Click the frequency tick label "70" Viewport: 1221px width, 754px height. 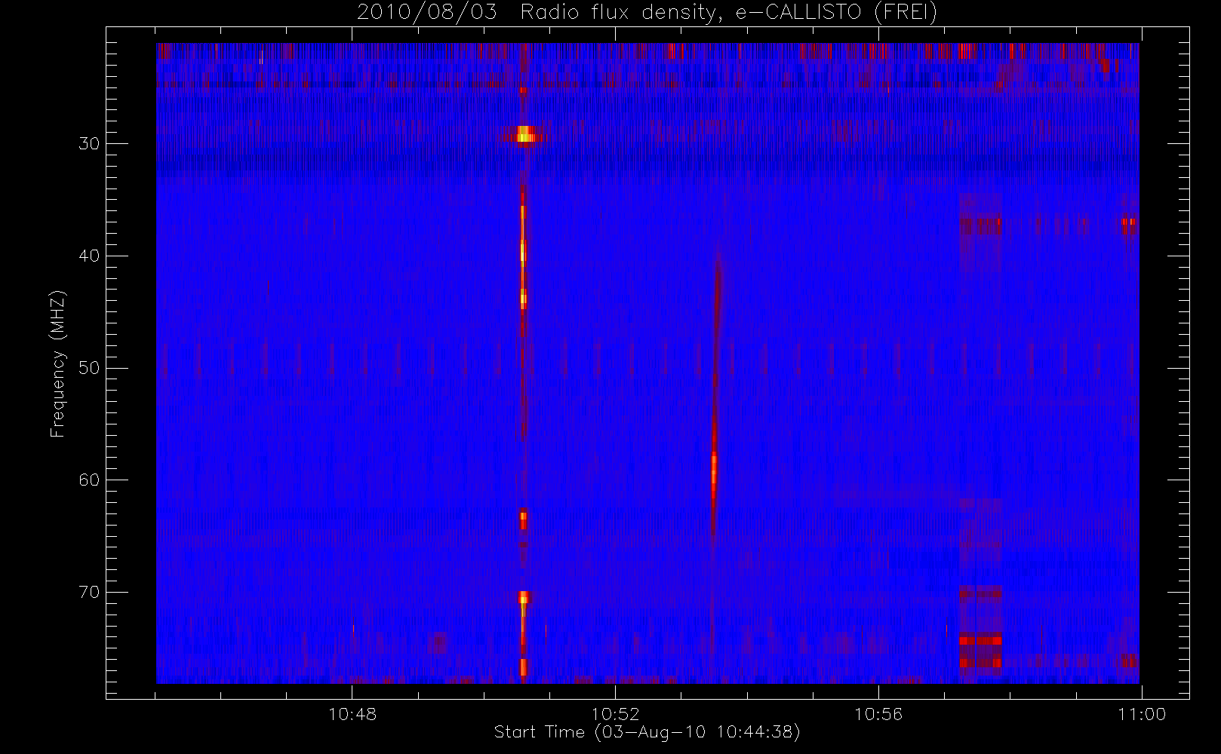pos(89,592)
